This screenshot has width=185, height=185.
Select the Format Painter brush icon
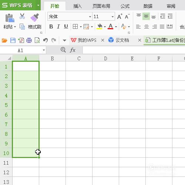(34, 17)
